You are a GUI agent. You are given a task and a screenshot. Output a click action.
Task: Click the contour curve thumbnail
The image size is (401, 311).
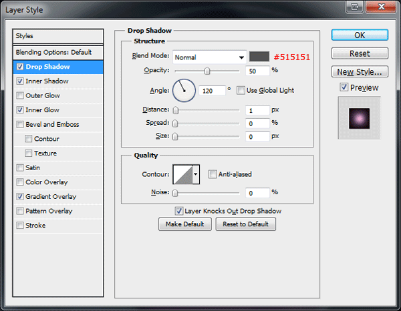183,174
